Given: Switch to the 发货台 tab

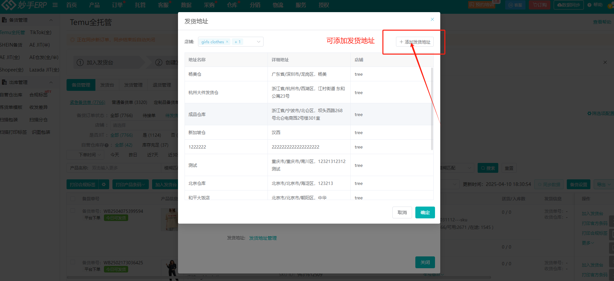Looking at the screenshot, I should coord(107,85).
